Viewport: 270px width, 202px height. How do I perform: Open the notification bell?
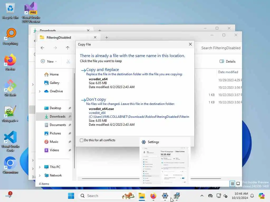252,196
